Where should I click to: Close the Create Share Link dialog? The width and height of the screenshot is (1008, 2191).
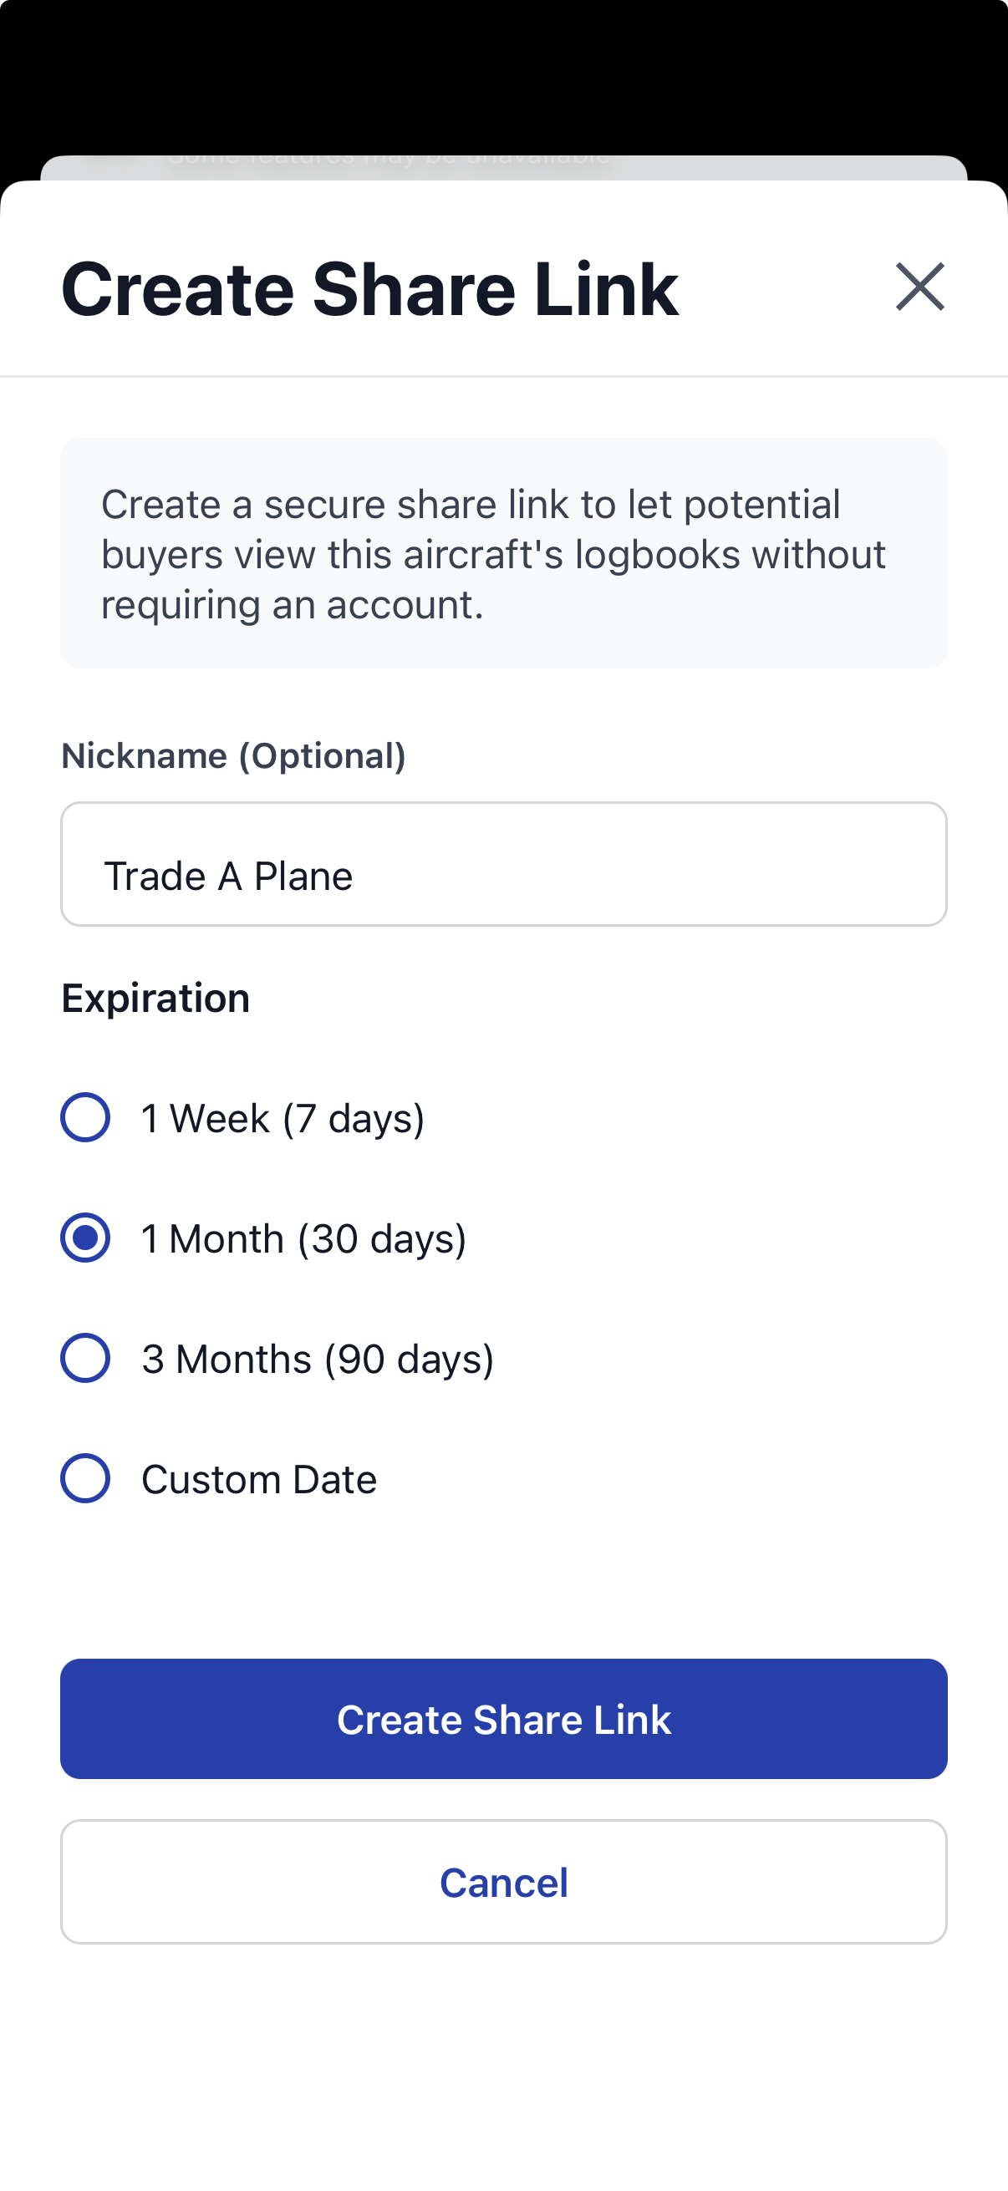(x=921, y=287)
